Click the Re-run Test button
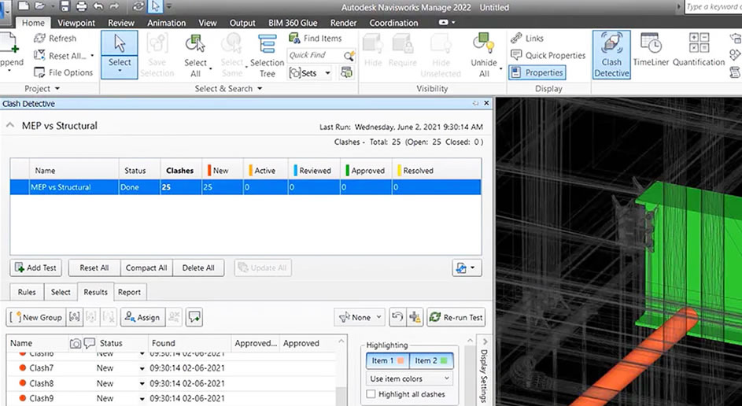The image size is (742, 406). tap(456, 317)
